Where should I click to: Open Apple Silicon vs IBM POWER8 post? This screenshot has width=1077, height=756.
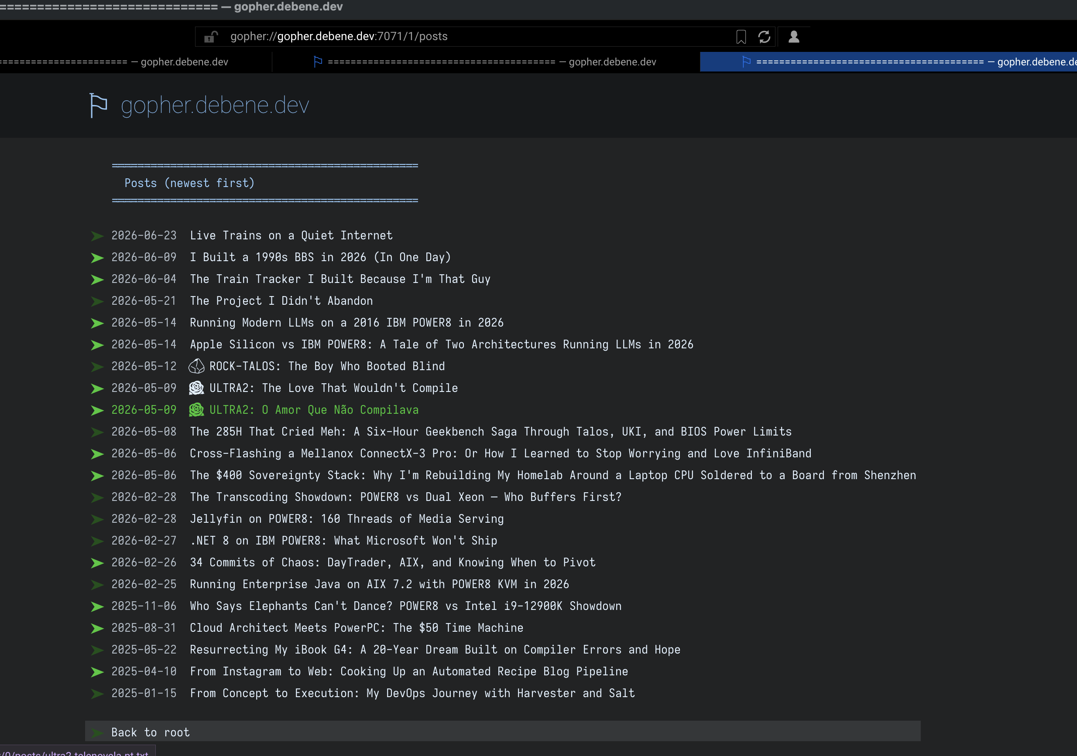click(441, 344)
